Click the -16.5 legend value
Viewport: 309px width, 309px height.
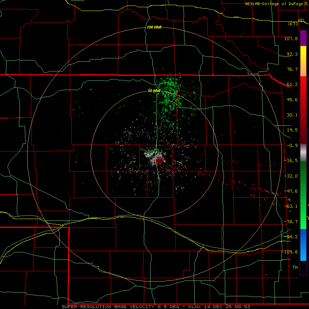pos(291,161)
